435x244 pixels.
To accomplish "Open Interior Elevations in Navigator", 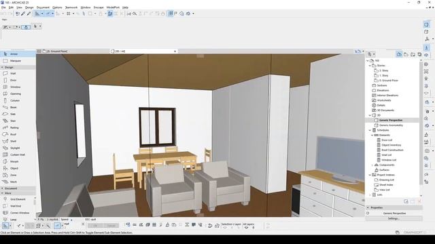I will [387, 96].
